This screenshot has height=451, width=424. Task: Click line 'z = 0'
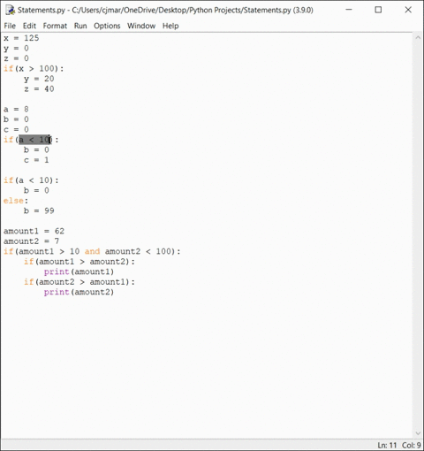pyautogui.click(x=16, y=58)
